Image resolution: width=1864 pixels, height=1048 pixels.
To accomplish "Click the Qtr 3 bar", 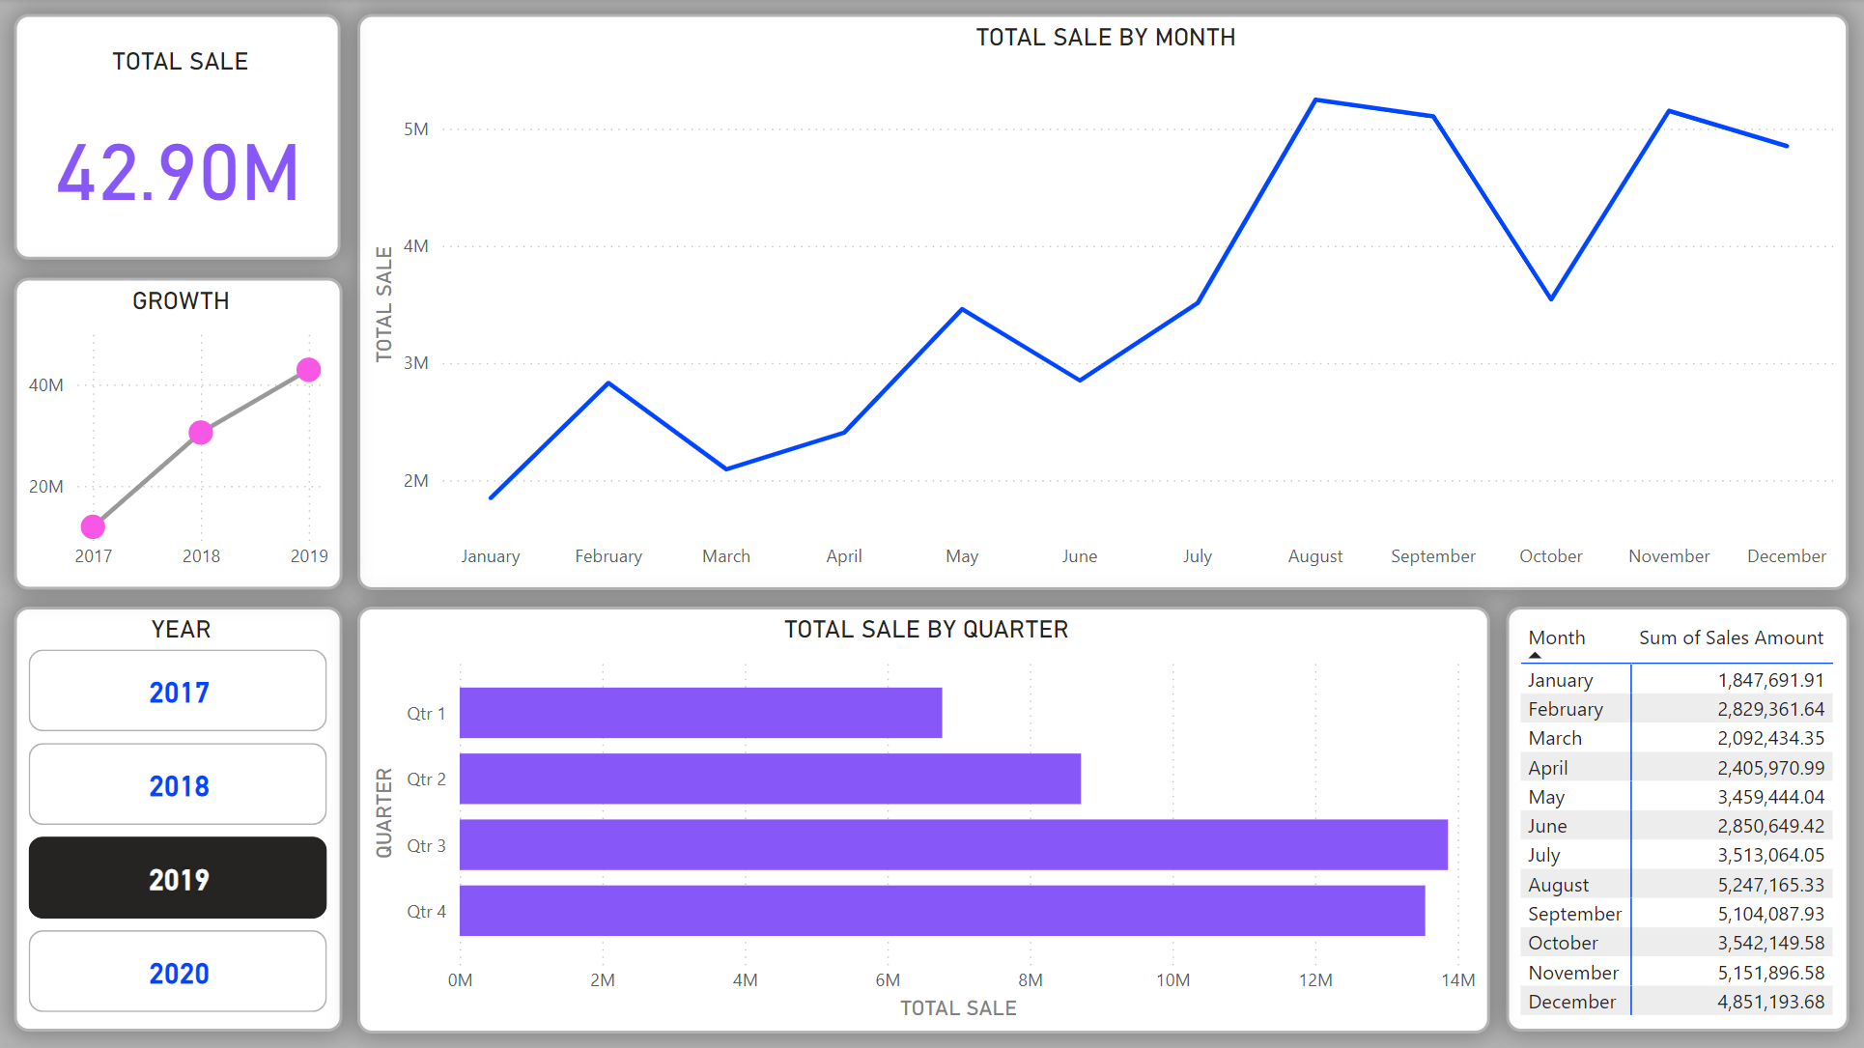I will [x=953, y=845].
